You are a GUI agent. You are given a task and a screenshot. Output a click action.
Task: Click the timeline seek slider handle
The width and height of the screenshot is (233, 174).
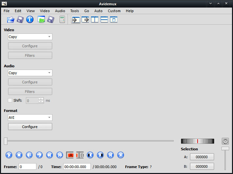click(6, 141)
